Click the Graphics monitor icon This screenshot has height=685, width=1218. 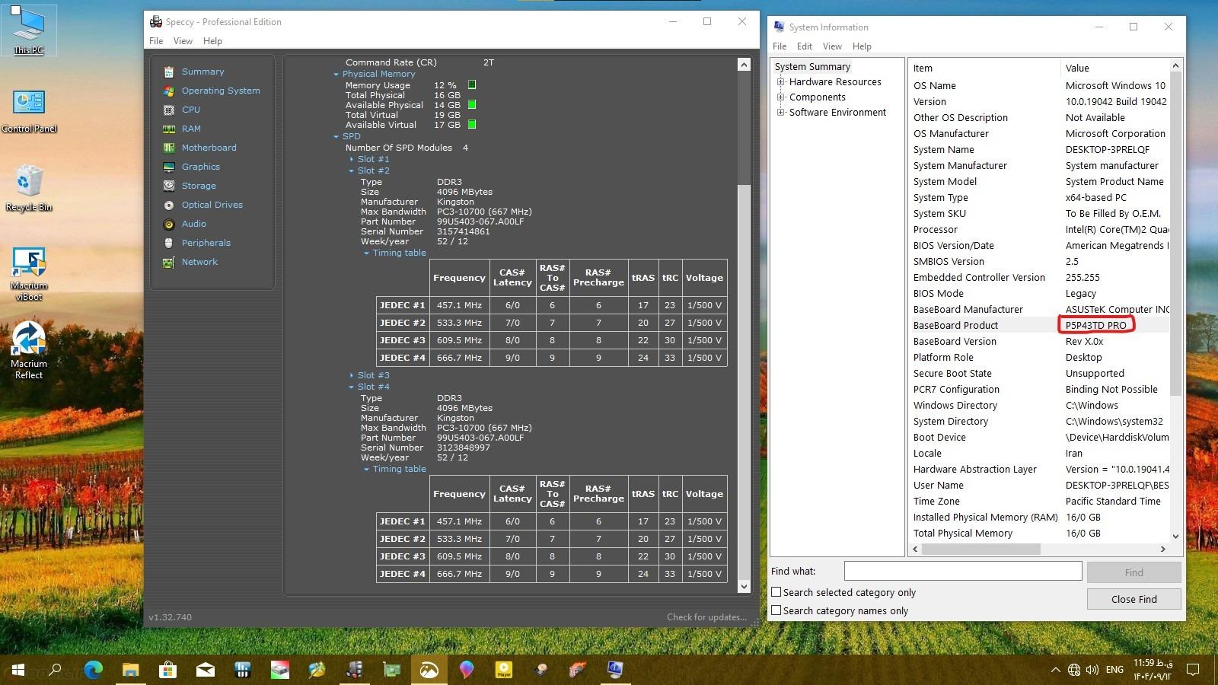[169, 167]
